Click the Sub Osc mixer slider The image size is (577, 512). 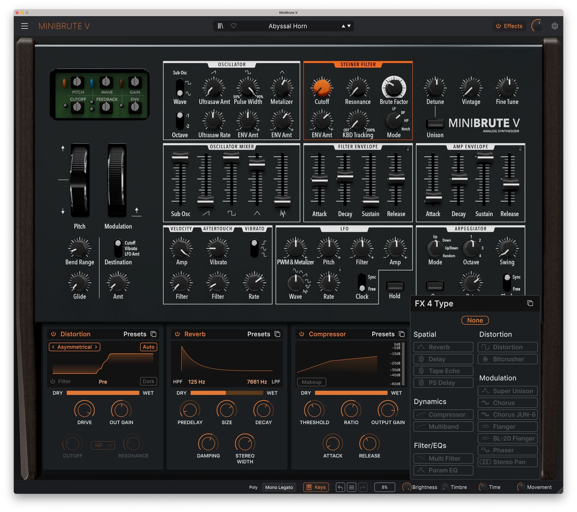pos(180,157)
